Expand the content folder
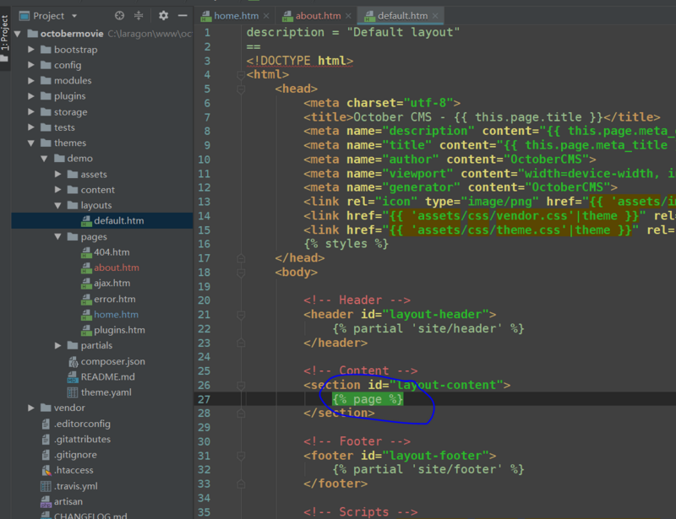The height and width of the screenshot is (519, 676). [x=57, y=190]
